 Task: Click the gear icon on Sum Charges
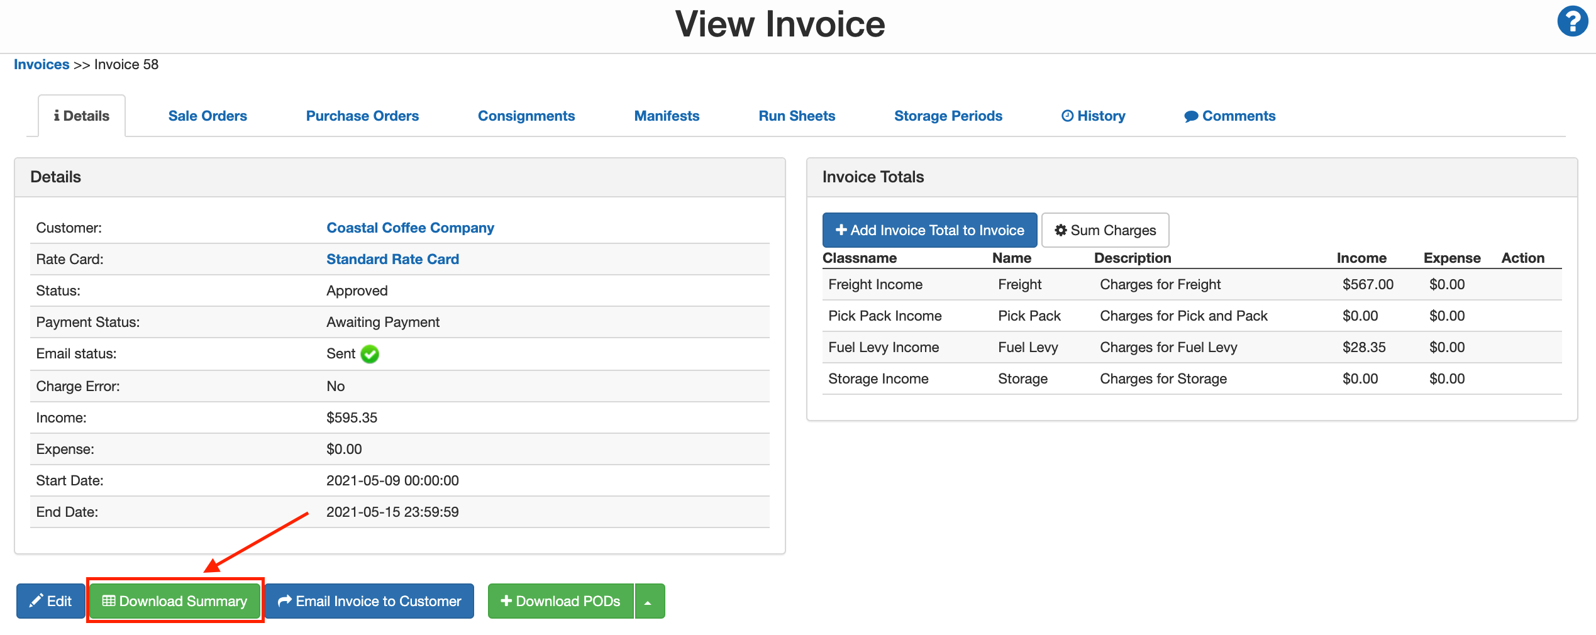(x=1061, y=229)
